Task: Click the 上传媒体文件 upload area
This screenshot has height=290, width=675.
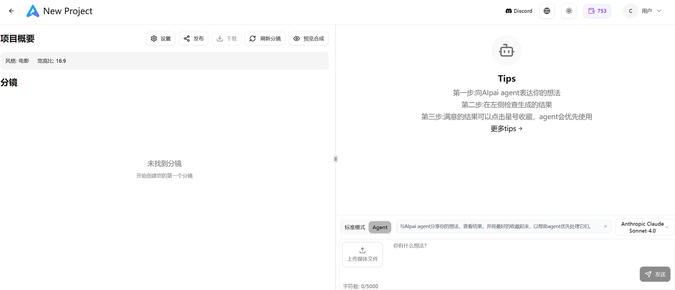Action: (x=362, y=255)
